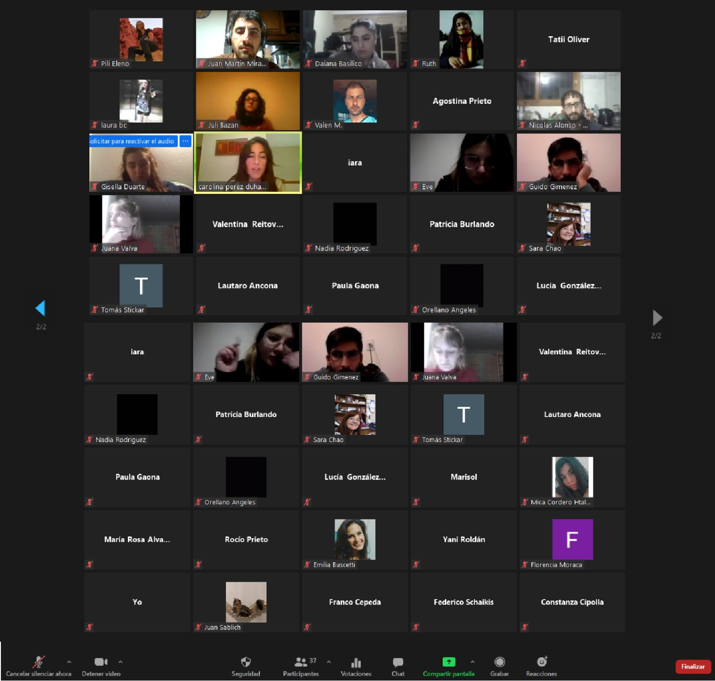
Task: Expand the arrow next to Participantes
Action: (x=329, y=662)
